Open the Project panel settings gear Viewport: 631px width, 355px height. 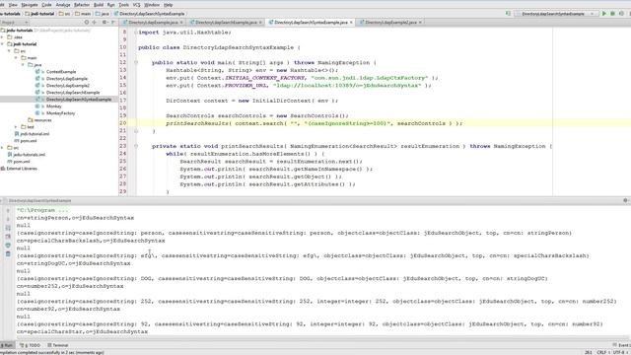point(105,23)
